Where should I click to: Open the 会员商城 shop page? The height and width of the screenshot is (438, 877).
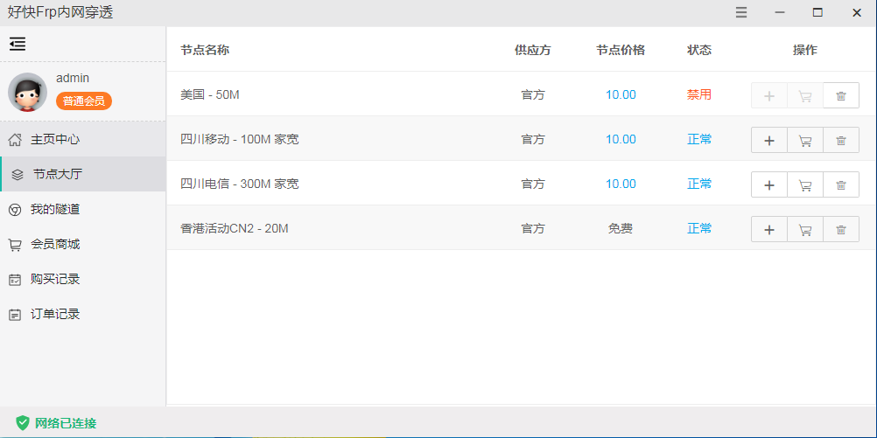tap(55, 244)
